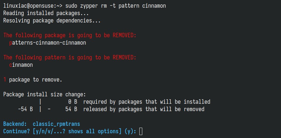Click the classic_rpmtrans backend name
The width and height of the screenshot is (281, 138).
click(56, 124)
